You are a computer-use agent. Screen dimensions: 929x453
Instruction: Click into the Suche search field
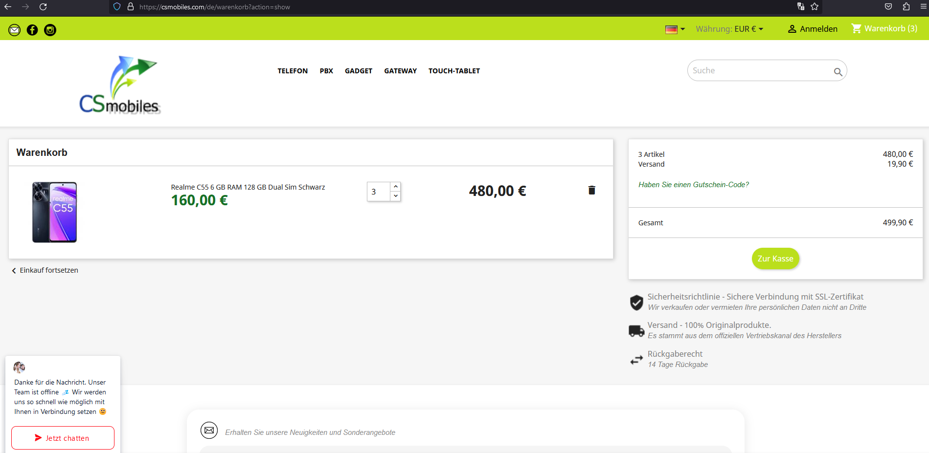pos(758,71)
